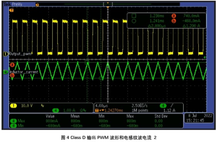Screen dimensions: 217x142
Task: Click the orange T marker at the top left of the graticule
Action: click(x=12, y=10)
